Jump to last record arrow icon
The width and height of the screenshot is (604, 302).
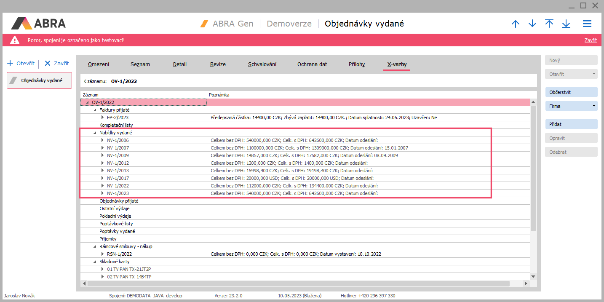[566, 24]
